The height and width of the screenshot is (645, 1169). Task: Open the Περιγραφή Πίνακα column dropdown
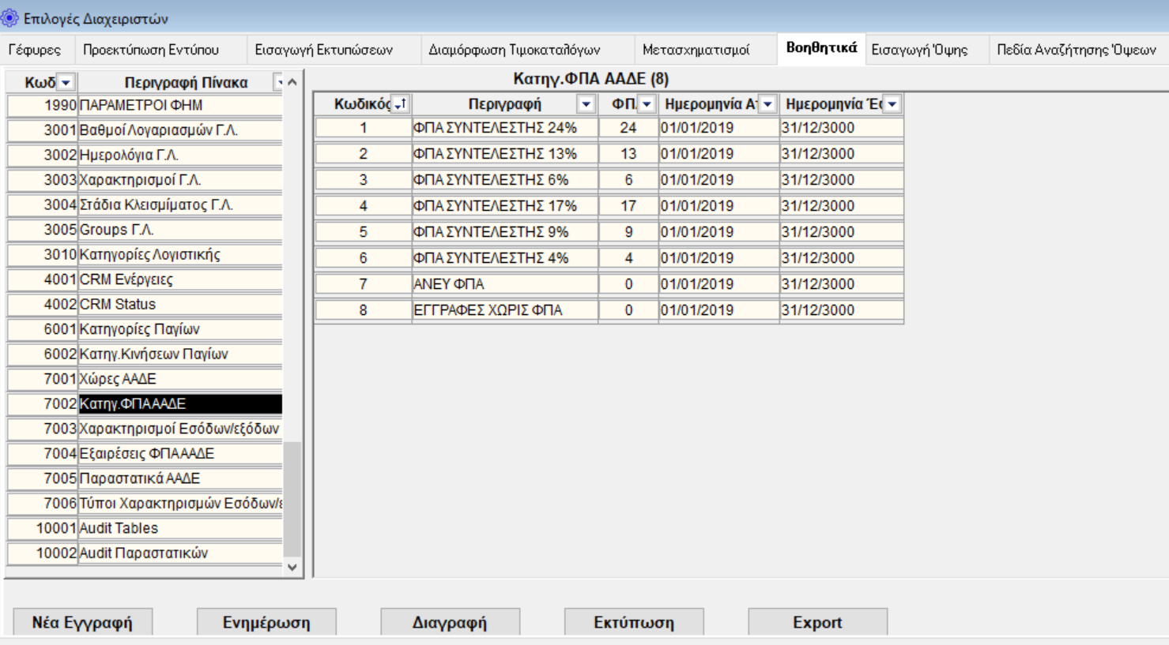278,83
